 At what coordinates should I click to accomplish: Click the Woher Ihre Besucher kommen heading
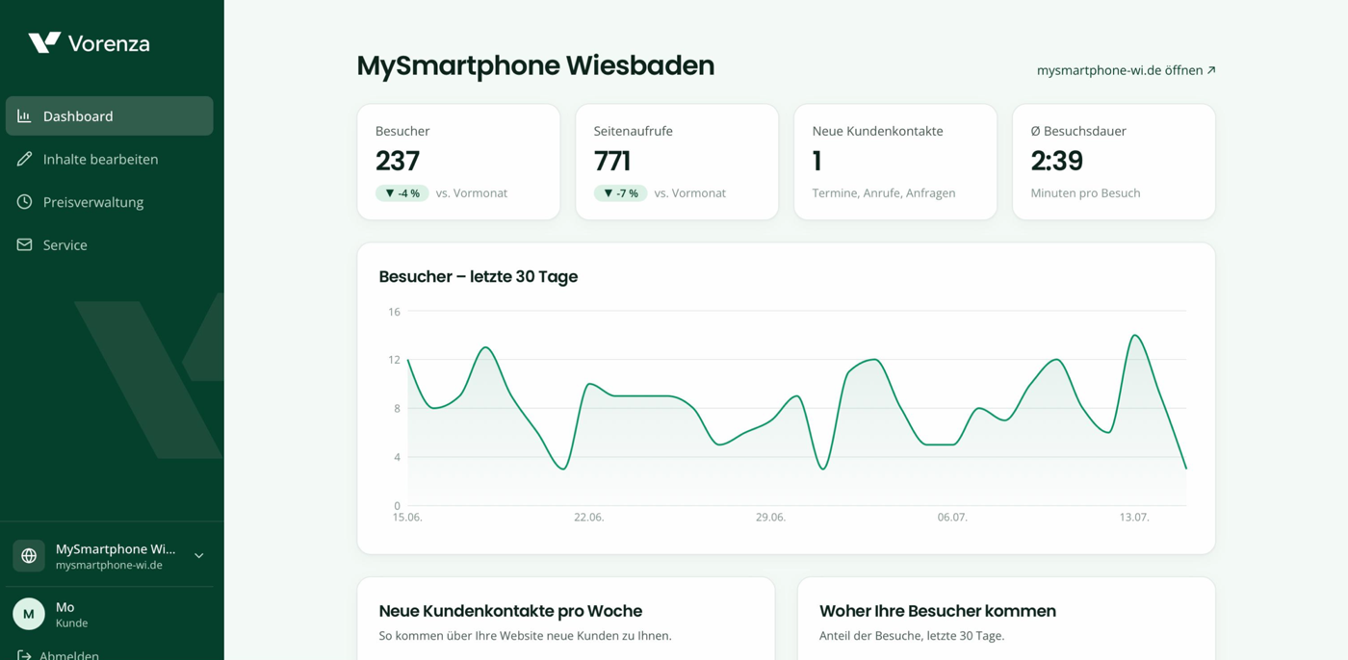pos(938,611)
